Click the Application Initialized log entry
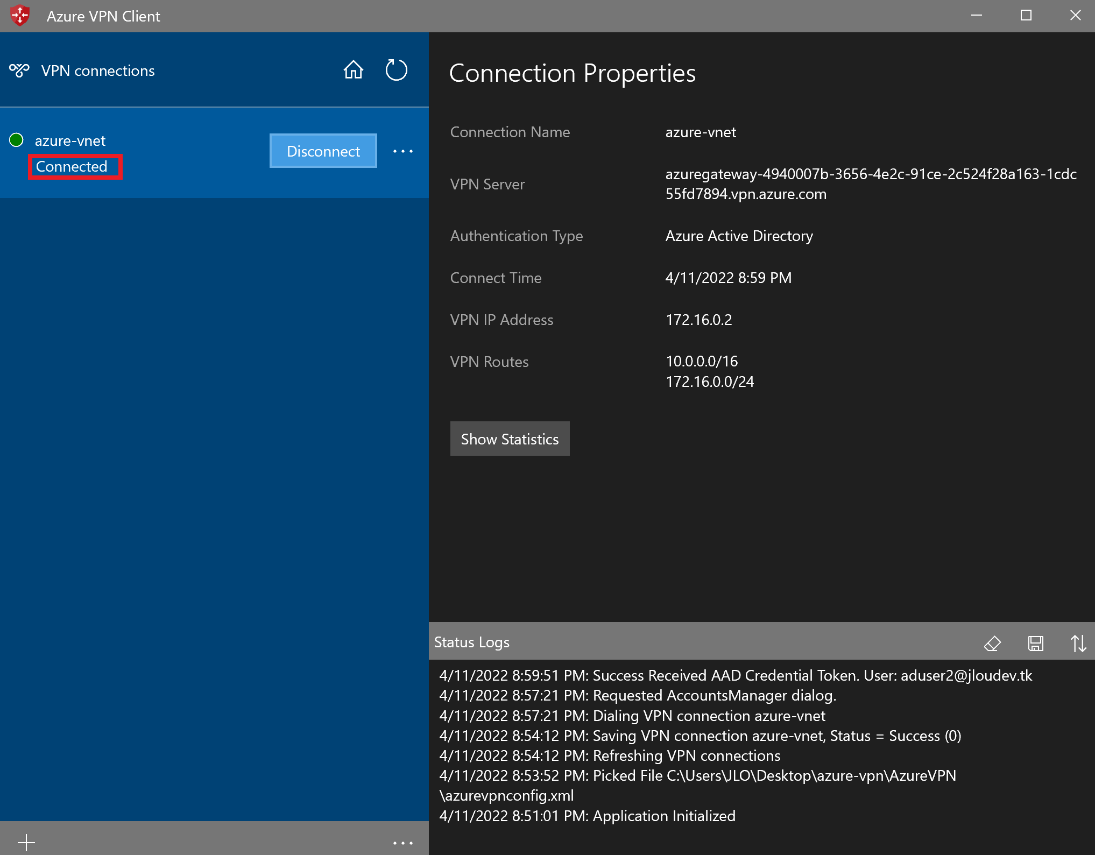Image resolution: width=1095 pixels, height=855 pixels. click(587, 816)
